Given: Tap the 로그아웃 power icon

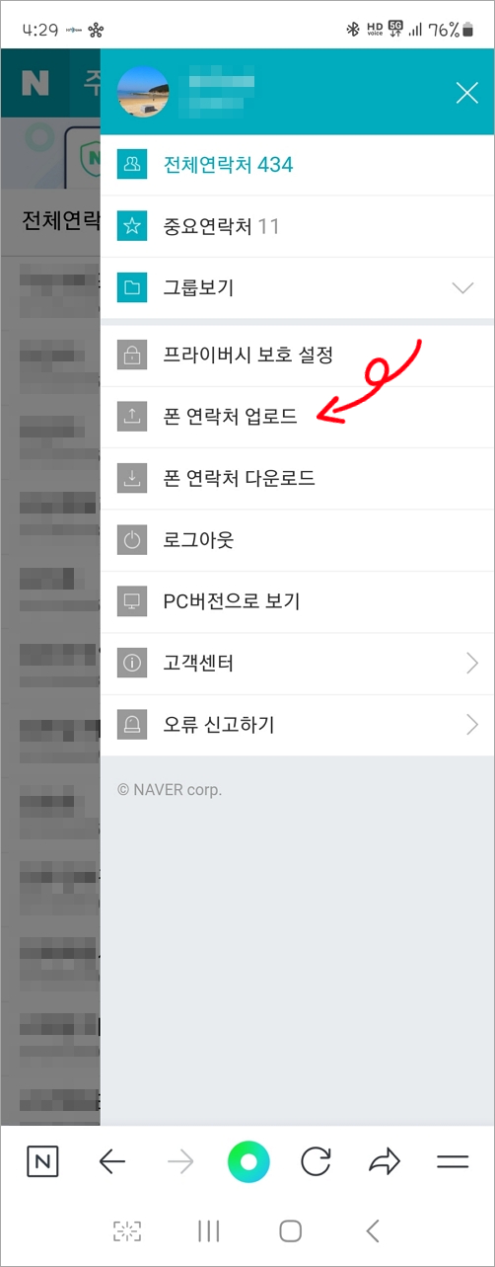Looking at the screenshot, I should [x=132, y=540].
